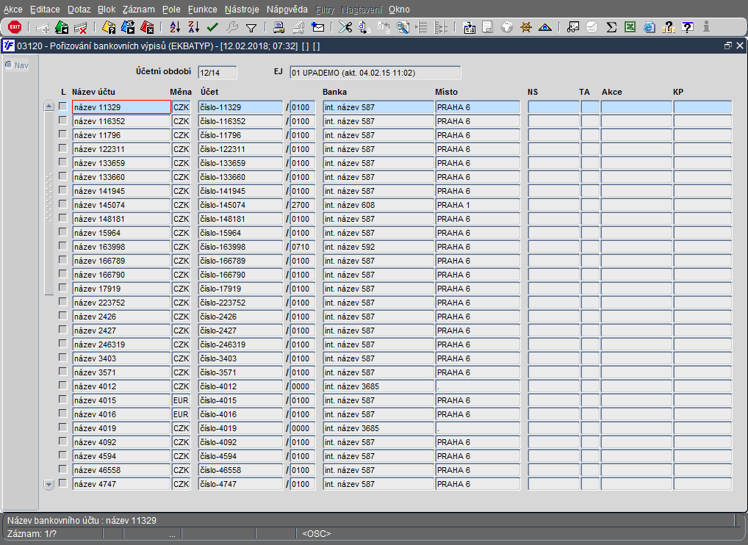Click the Sigma sum icon

coord(611,27)
